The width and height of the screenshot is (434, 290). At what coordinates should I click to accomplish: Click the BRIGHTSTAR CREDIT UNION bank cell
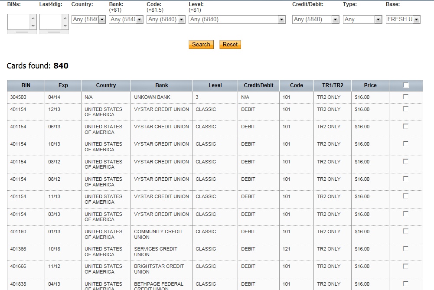tap(159, 269)
